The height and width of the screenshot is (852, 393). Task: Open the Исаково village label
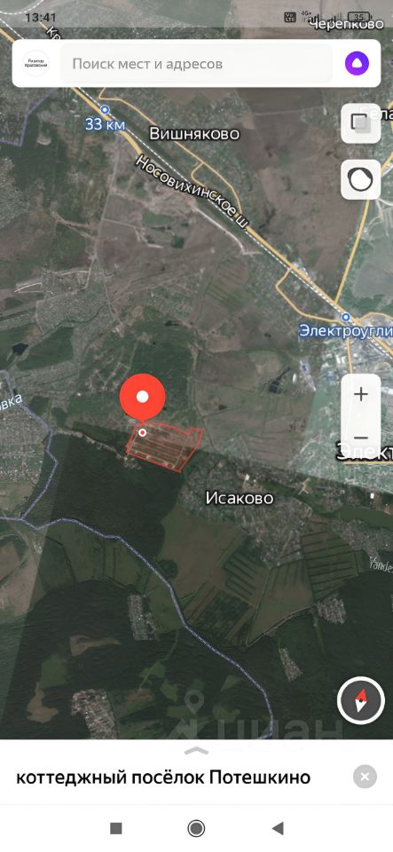pos(240,498)
